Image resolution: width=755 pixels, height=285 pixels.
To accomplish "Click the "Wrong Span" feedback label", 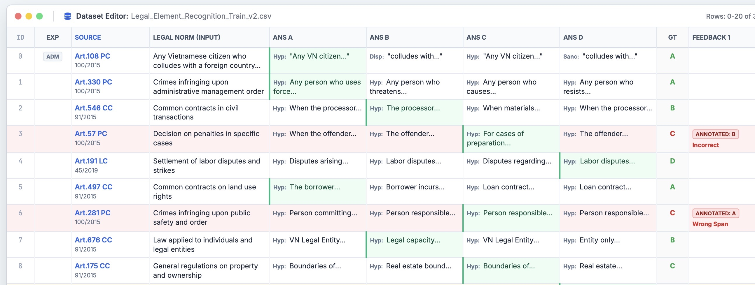I will coord(710,224).
